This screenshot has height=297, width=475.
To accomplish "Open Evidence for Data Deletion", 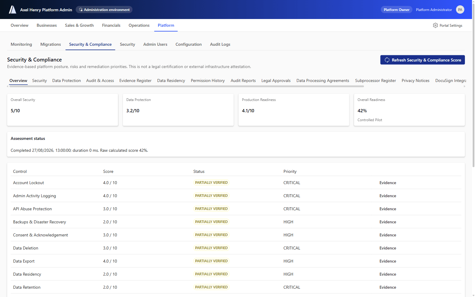I will click(x=388, y=248).
